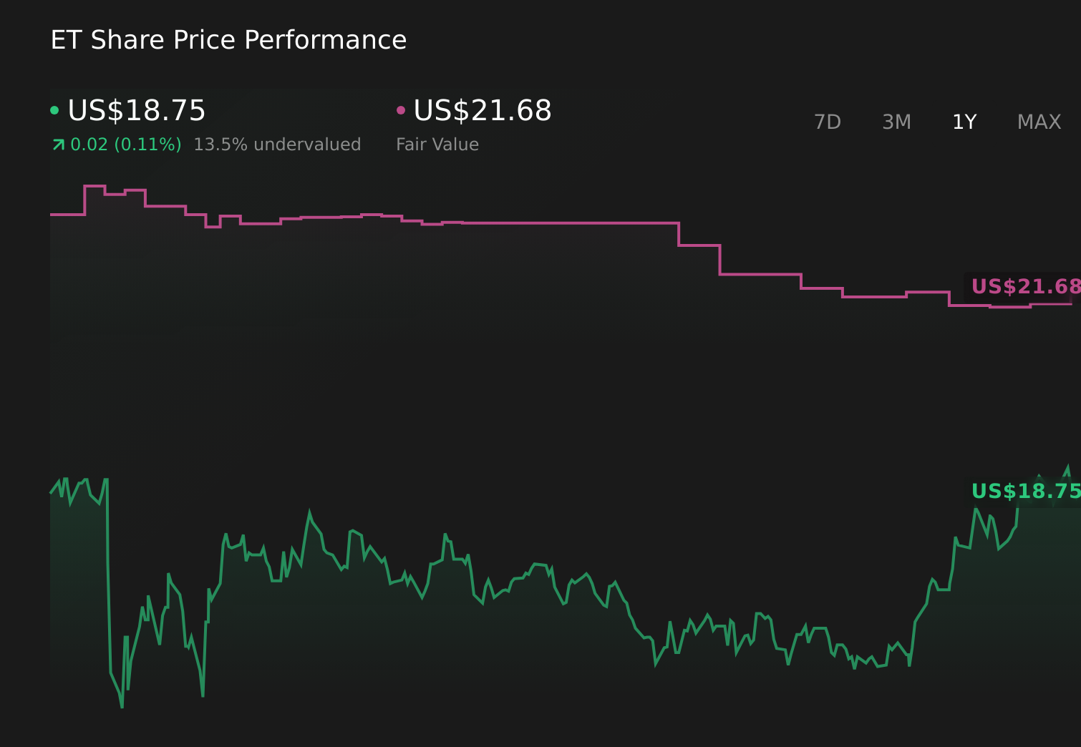Switch chart range to 7D
Screen dimensions: 1081x747
click(x=827, y=122)
